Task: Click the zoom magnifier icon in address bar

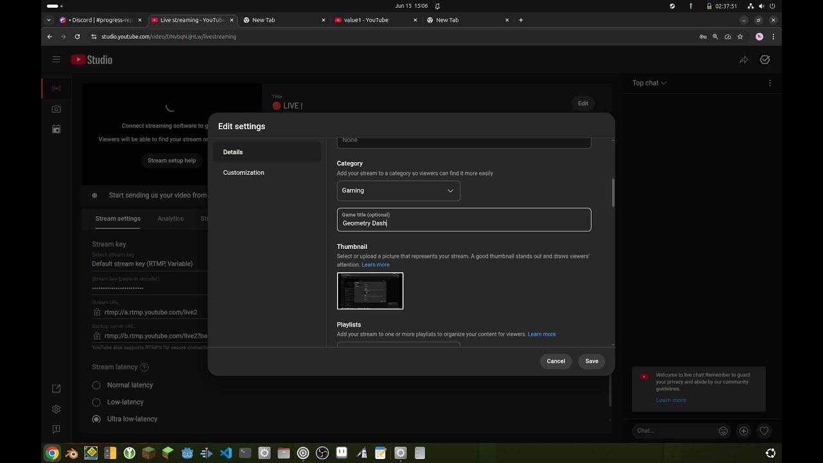Action: click(715, 37)
